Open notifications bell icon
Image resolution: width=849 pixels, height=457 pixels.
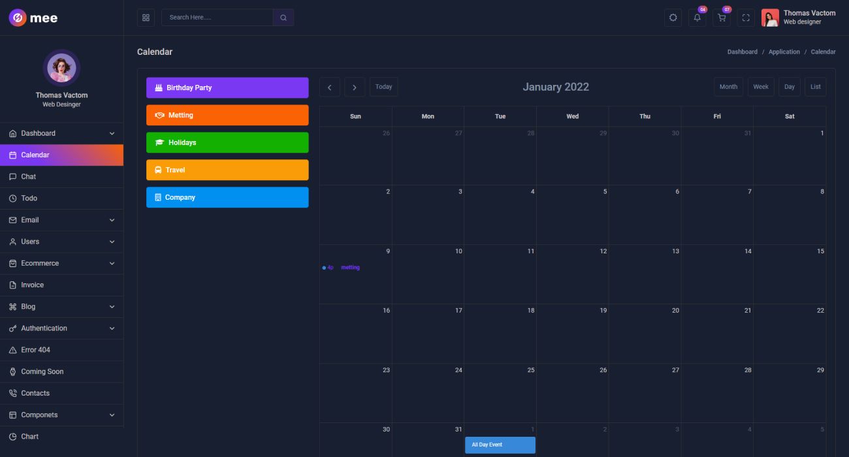[x=697, y=18]
